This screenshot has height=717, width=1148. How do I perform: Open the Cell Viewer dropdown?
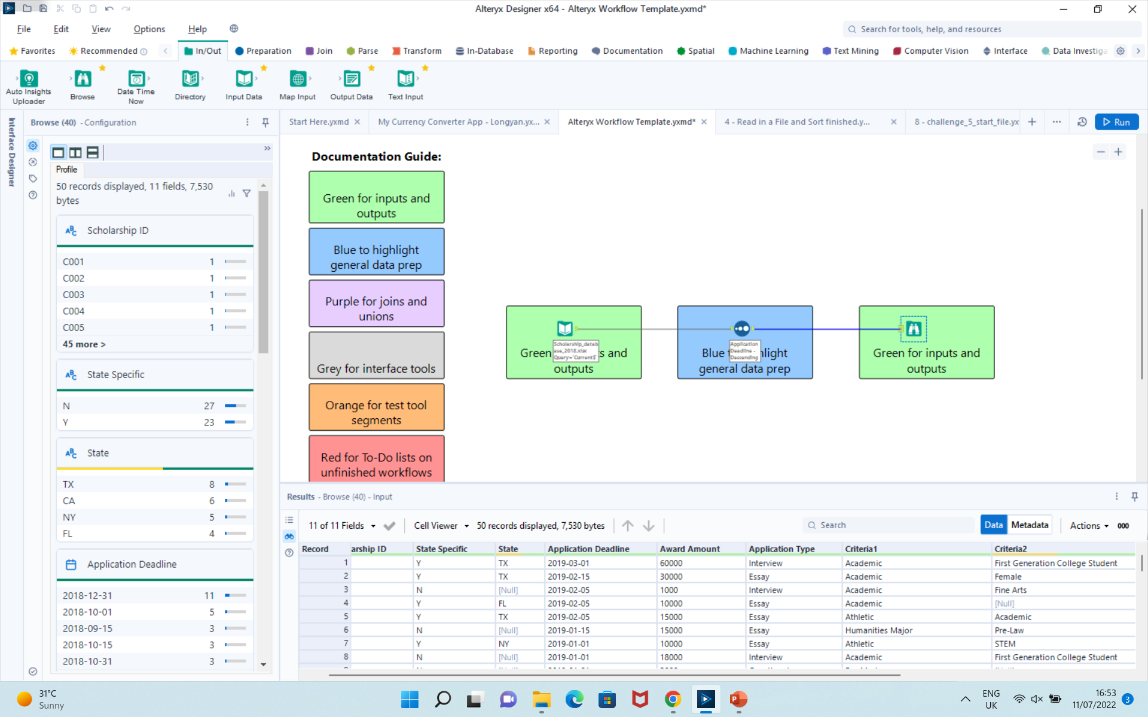coord(442,526)
